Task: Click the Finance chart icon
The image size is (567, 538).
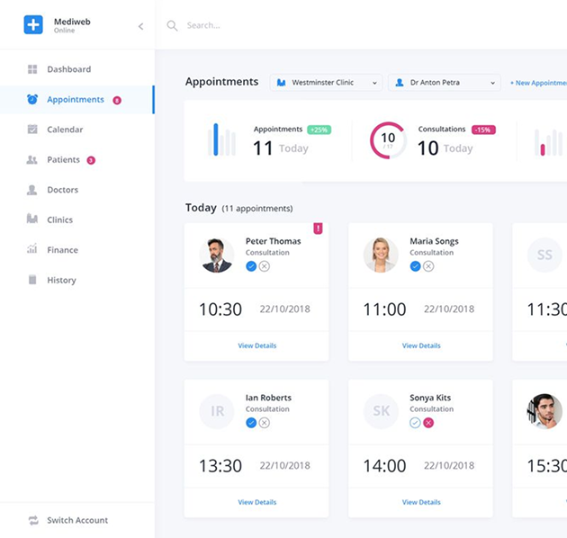Action: [32, 250]
